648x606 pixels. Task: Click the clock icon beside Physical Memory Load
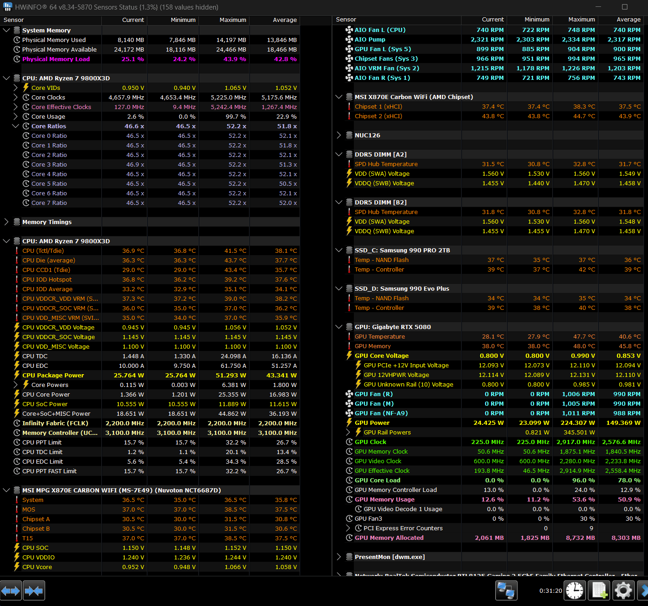[x=17, y=59]
